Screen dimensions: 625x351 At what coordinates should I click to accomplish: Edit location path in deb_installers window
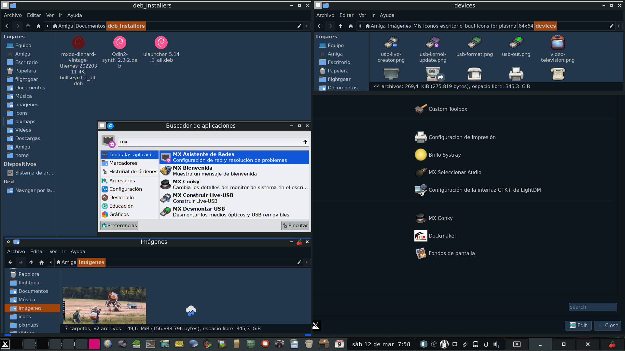[x=299, y=26]
